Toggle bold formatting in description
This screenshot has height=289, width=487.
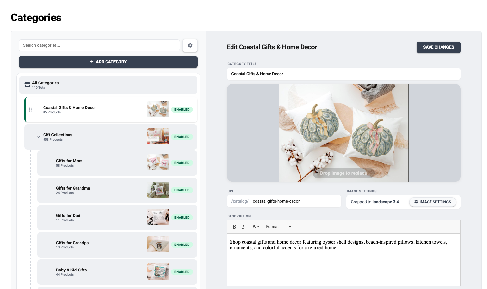pyautogui.click(x=234, y=227)
